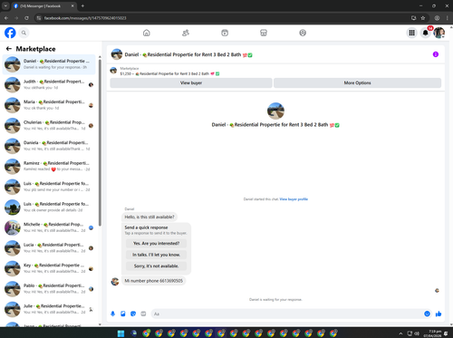453x338 pixels.
Task: Open Judith's Residential Property chat
Action: (x=49, y=84)
